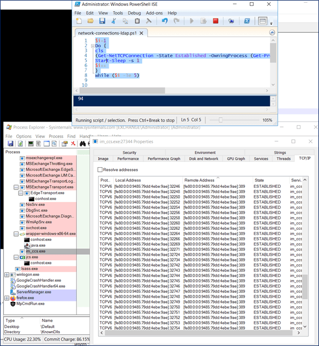Viewport: 319px width, 346px height.
Task: Collapse the MSExchangeTransport.exe tree node
Action: tap(15, 187)
